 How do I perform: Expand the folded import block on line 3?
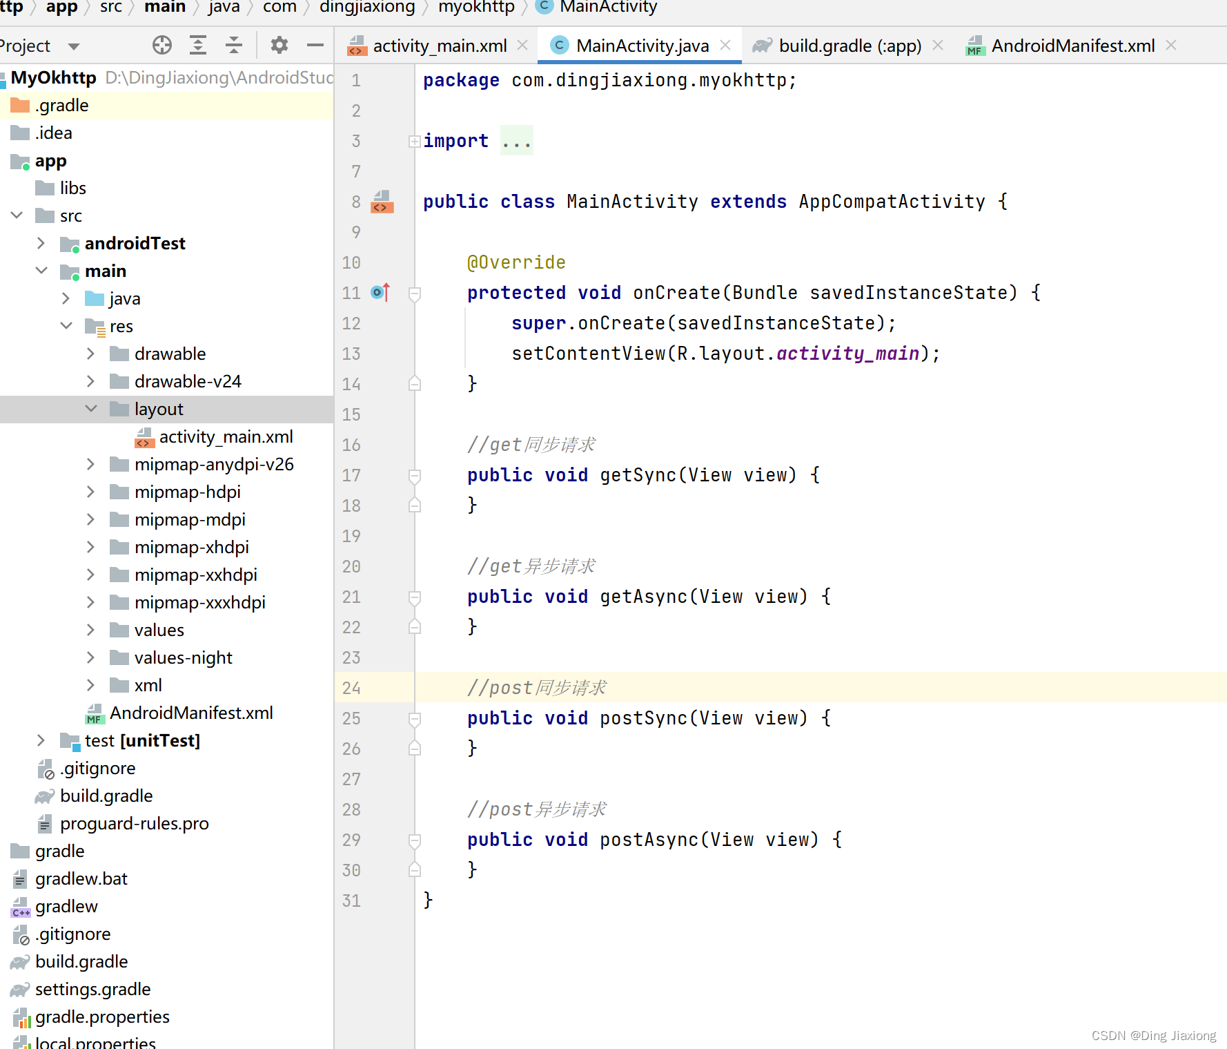tap(414, 142)
